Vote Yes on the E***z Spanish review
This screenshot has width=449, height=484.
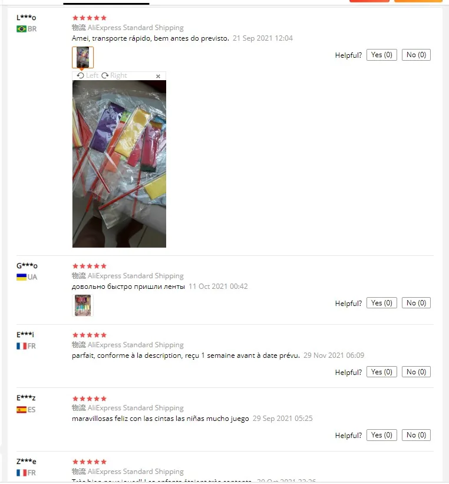381,435
